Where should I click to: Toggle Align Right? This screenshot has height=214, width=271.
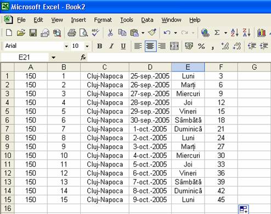click(x=162, y=46)
